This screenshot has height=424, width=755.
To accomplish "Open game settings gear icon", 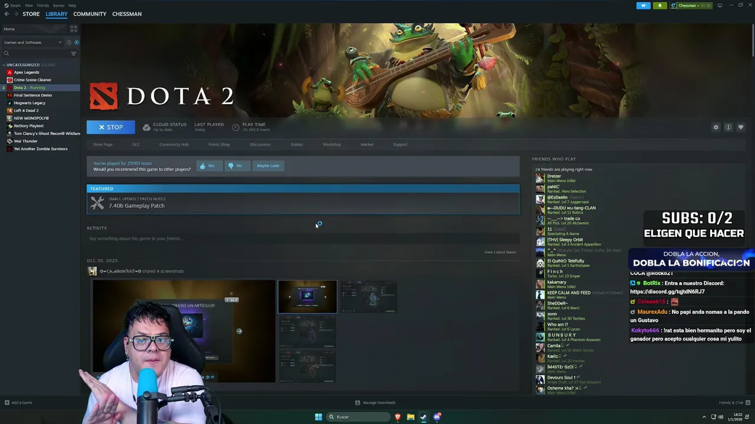I will point(716,127).
